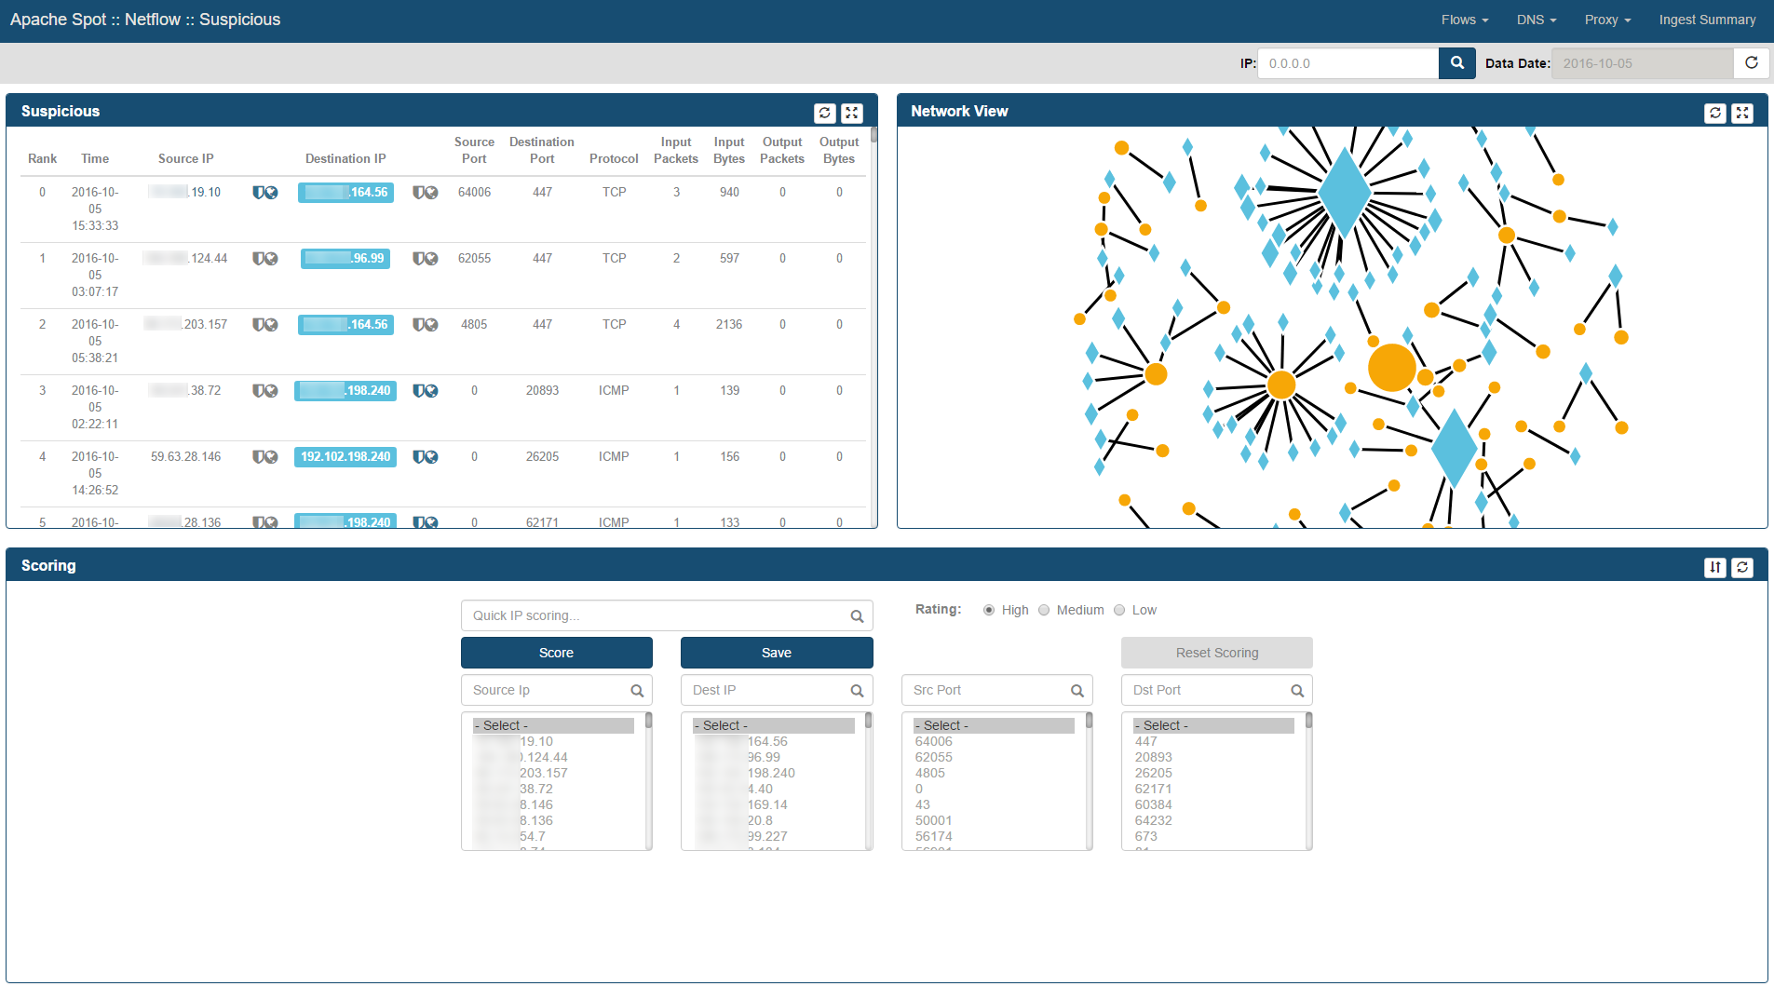Refresh the Suspicious panel

[x=824, y=113]
